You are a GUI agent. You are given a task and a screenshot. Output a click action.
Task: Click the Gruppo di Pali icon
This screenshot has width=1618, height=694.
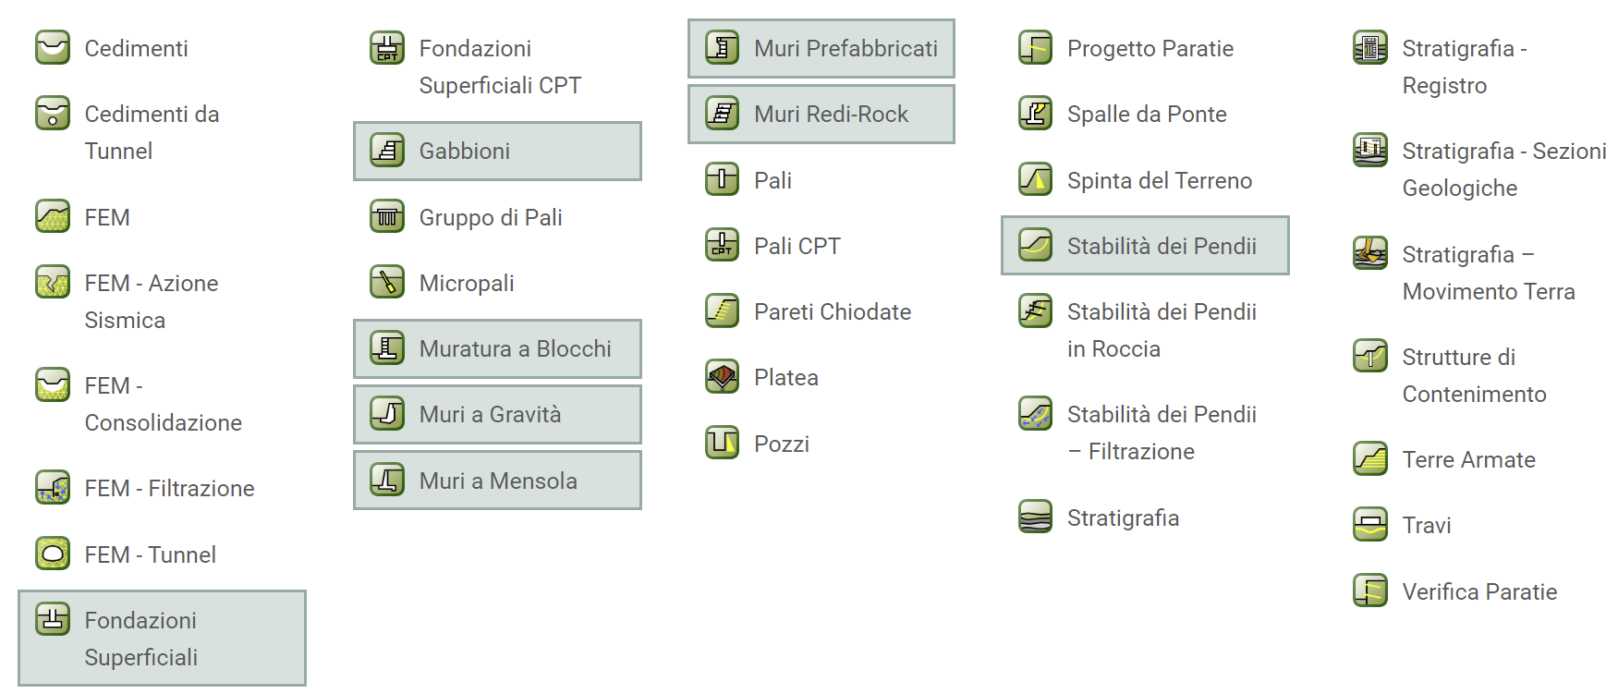[387, 216]
